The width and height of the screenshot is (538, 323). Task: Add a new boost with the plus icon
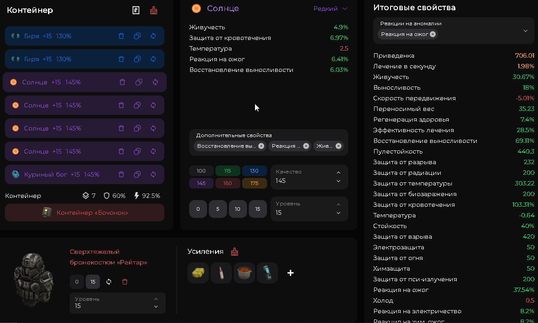pyautogui.click(x=291, y=273)
